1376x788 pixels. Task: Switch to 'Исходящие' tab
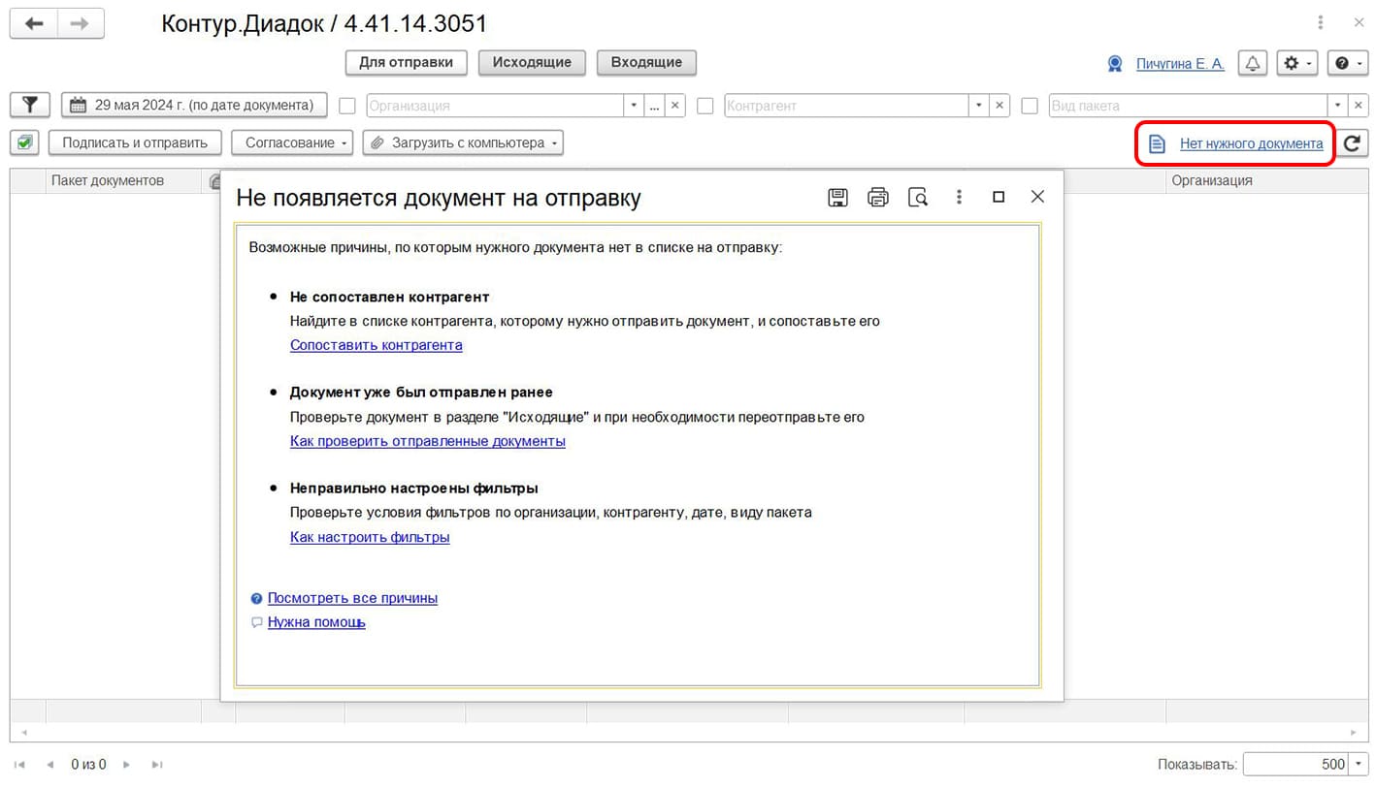click(532, 62)
